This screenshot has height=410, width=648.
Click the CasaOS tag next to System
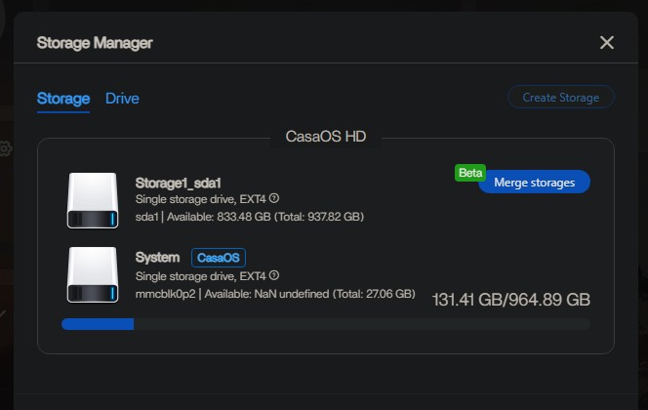tap(219, 258)
